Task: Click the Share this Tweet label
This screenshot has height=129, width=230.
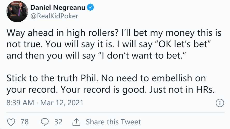Action: click(x=113, y=122)
